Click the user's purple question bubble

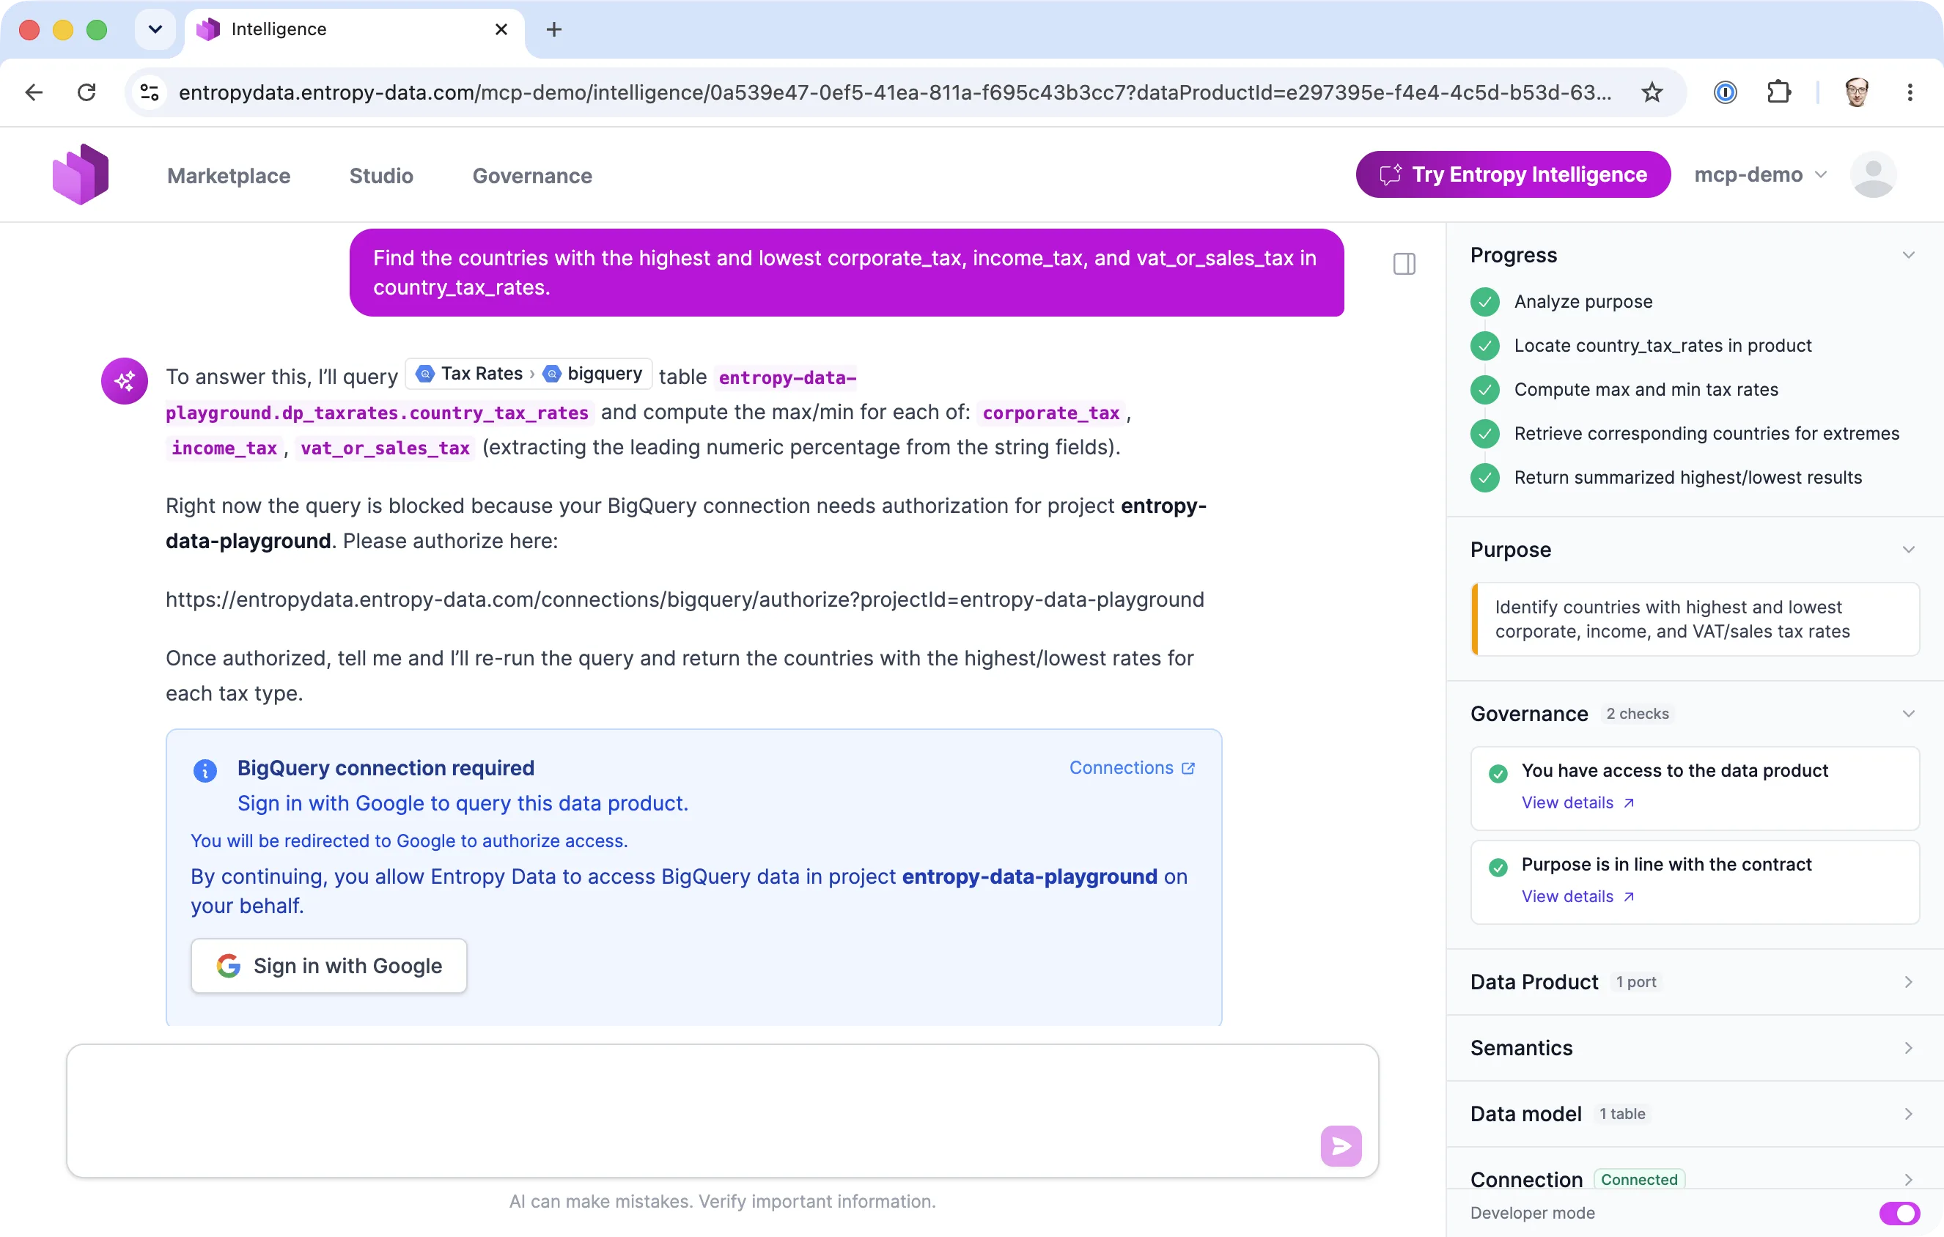pyautogui.click(x=846, y=273)
